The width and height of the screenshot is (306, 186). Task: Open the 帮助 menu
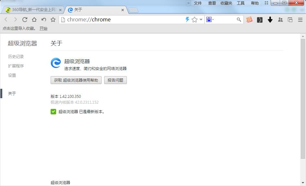point(255,3)
